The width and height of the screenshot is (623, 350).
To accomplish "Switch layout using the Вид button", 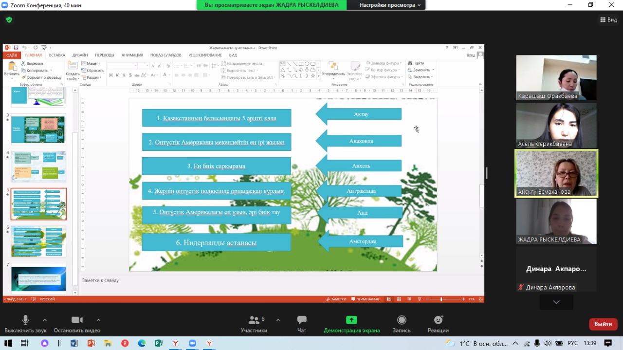I will (x=608, y=20).
